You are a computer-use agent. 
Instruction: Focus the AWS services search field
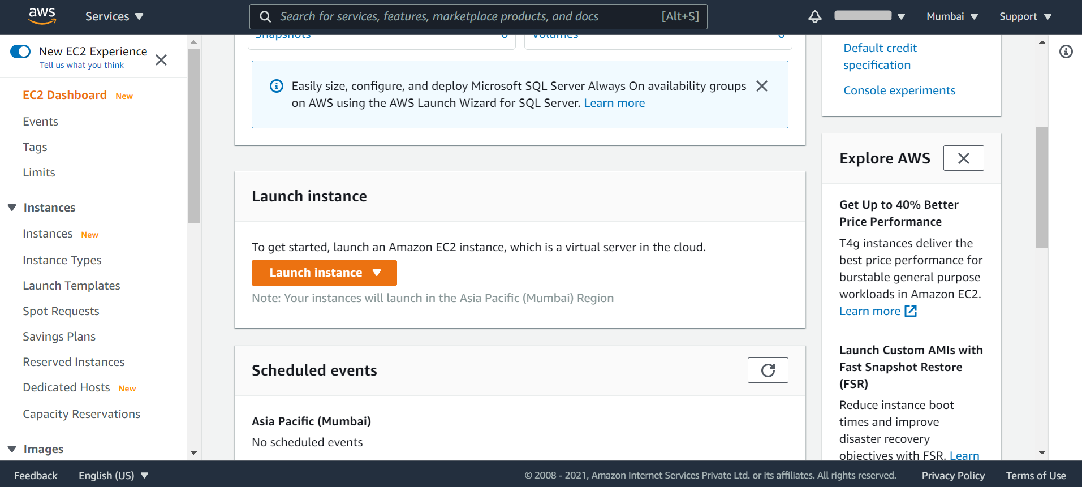tap(478, 16)
